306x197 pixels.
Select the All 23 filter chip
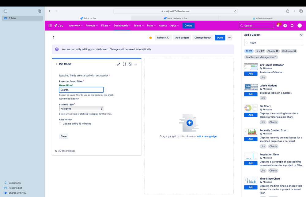point(249,51)
